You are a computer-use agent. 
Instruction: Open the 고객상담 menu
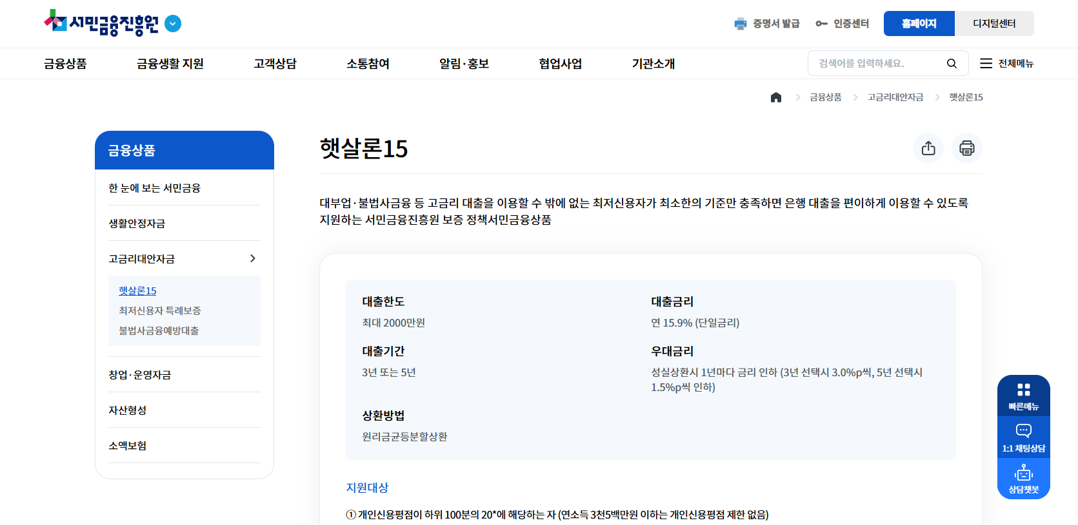pyautogui.click(x=275, y=64)
